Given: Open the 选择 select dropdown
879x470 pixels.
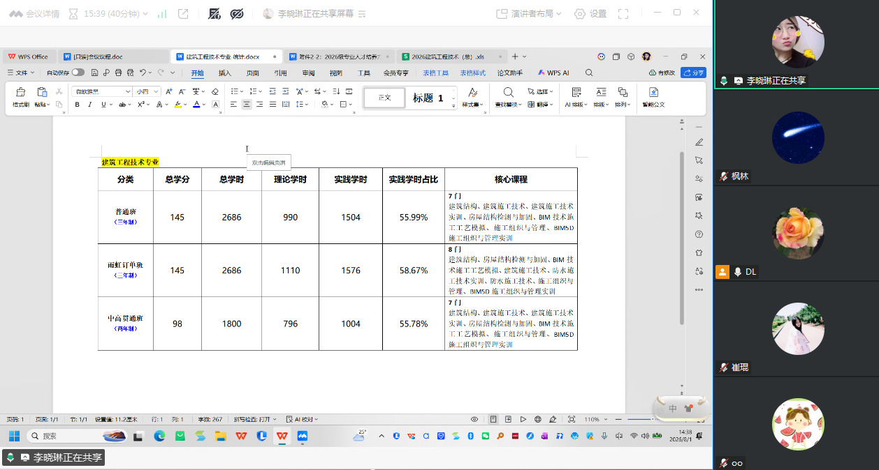Looking at the screenshot, I should click(539, 91).
